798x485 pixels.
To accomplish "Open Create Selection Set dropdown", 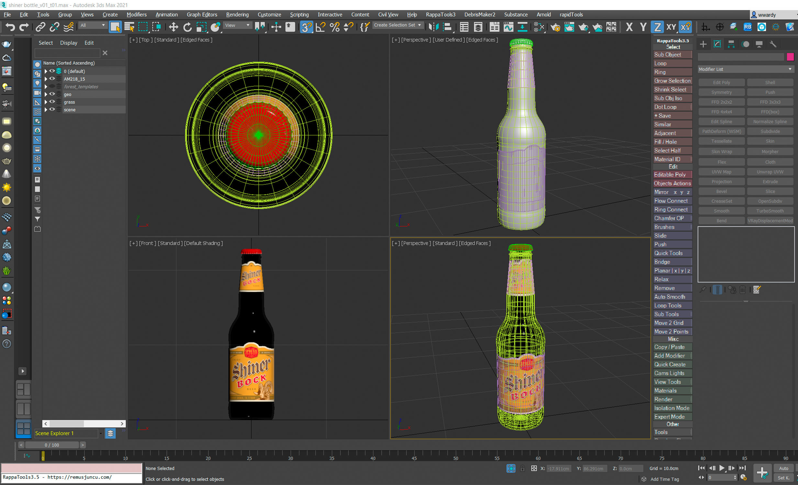I will [398, 25].
